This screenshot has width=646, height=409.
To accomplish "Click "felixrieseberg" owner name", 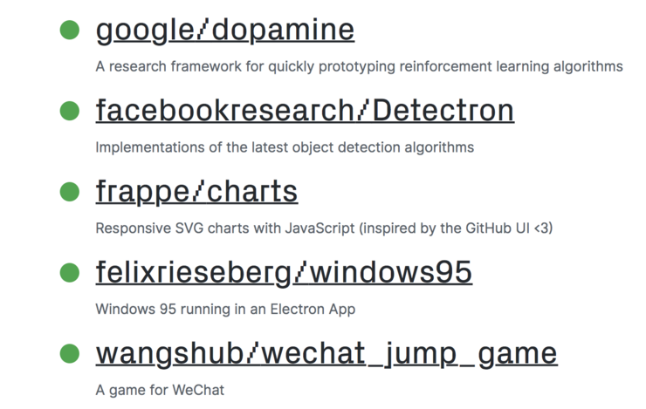I will (x=194, y=273).
